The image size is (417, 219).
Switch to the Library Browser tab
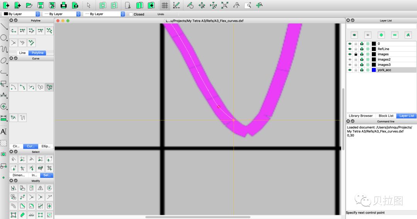point(361,116)
